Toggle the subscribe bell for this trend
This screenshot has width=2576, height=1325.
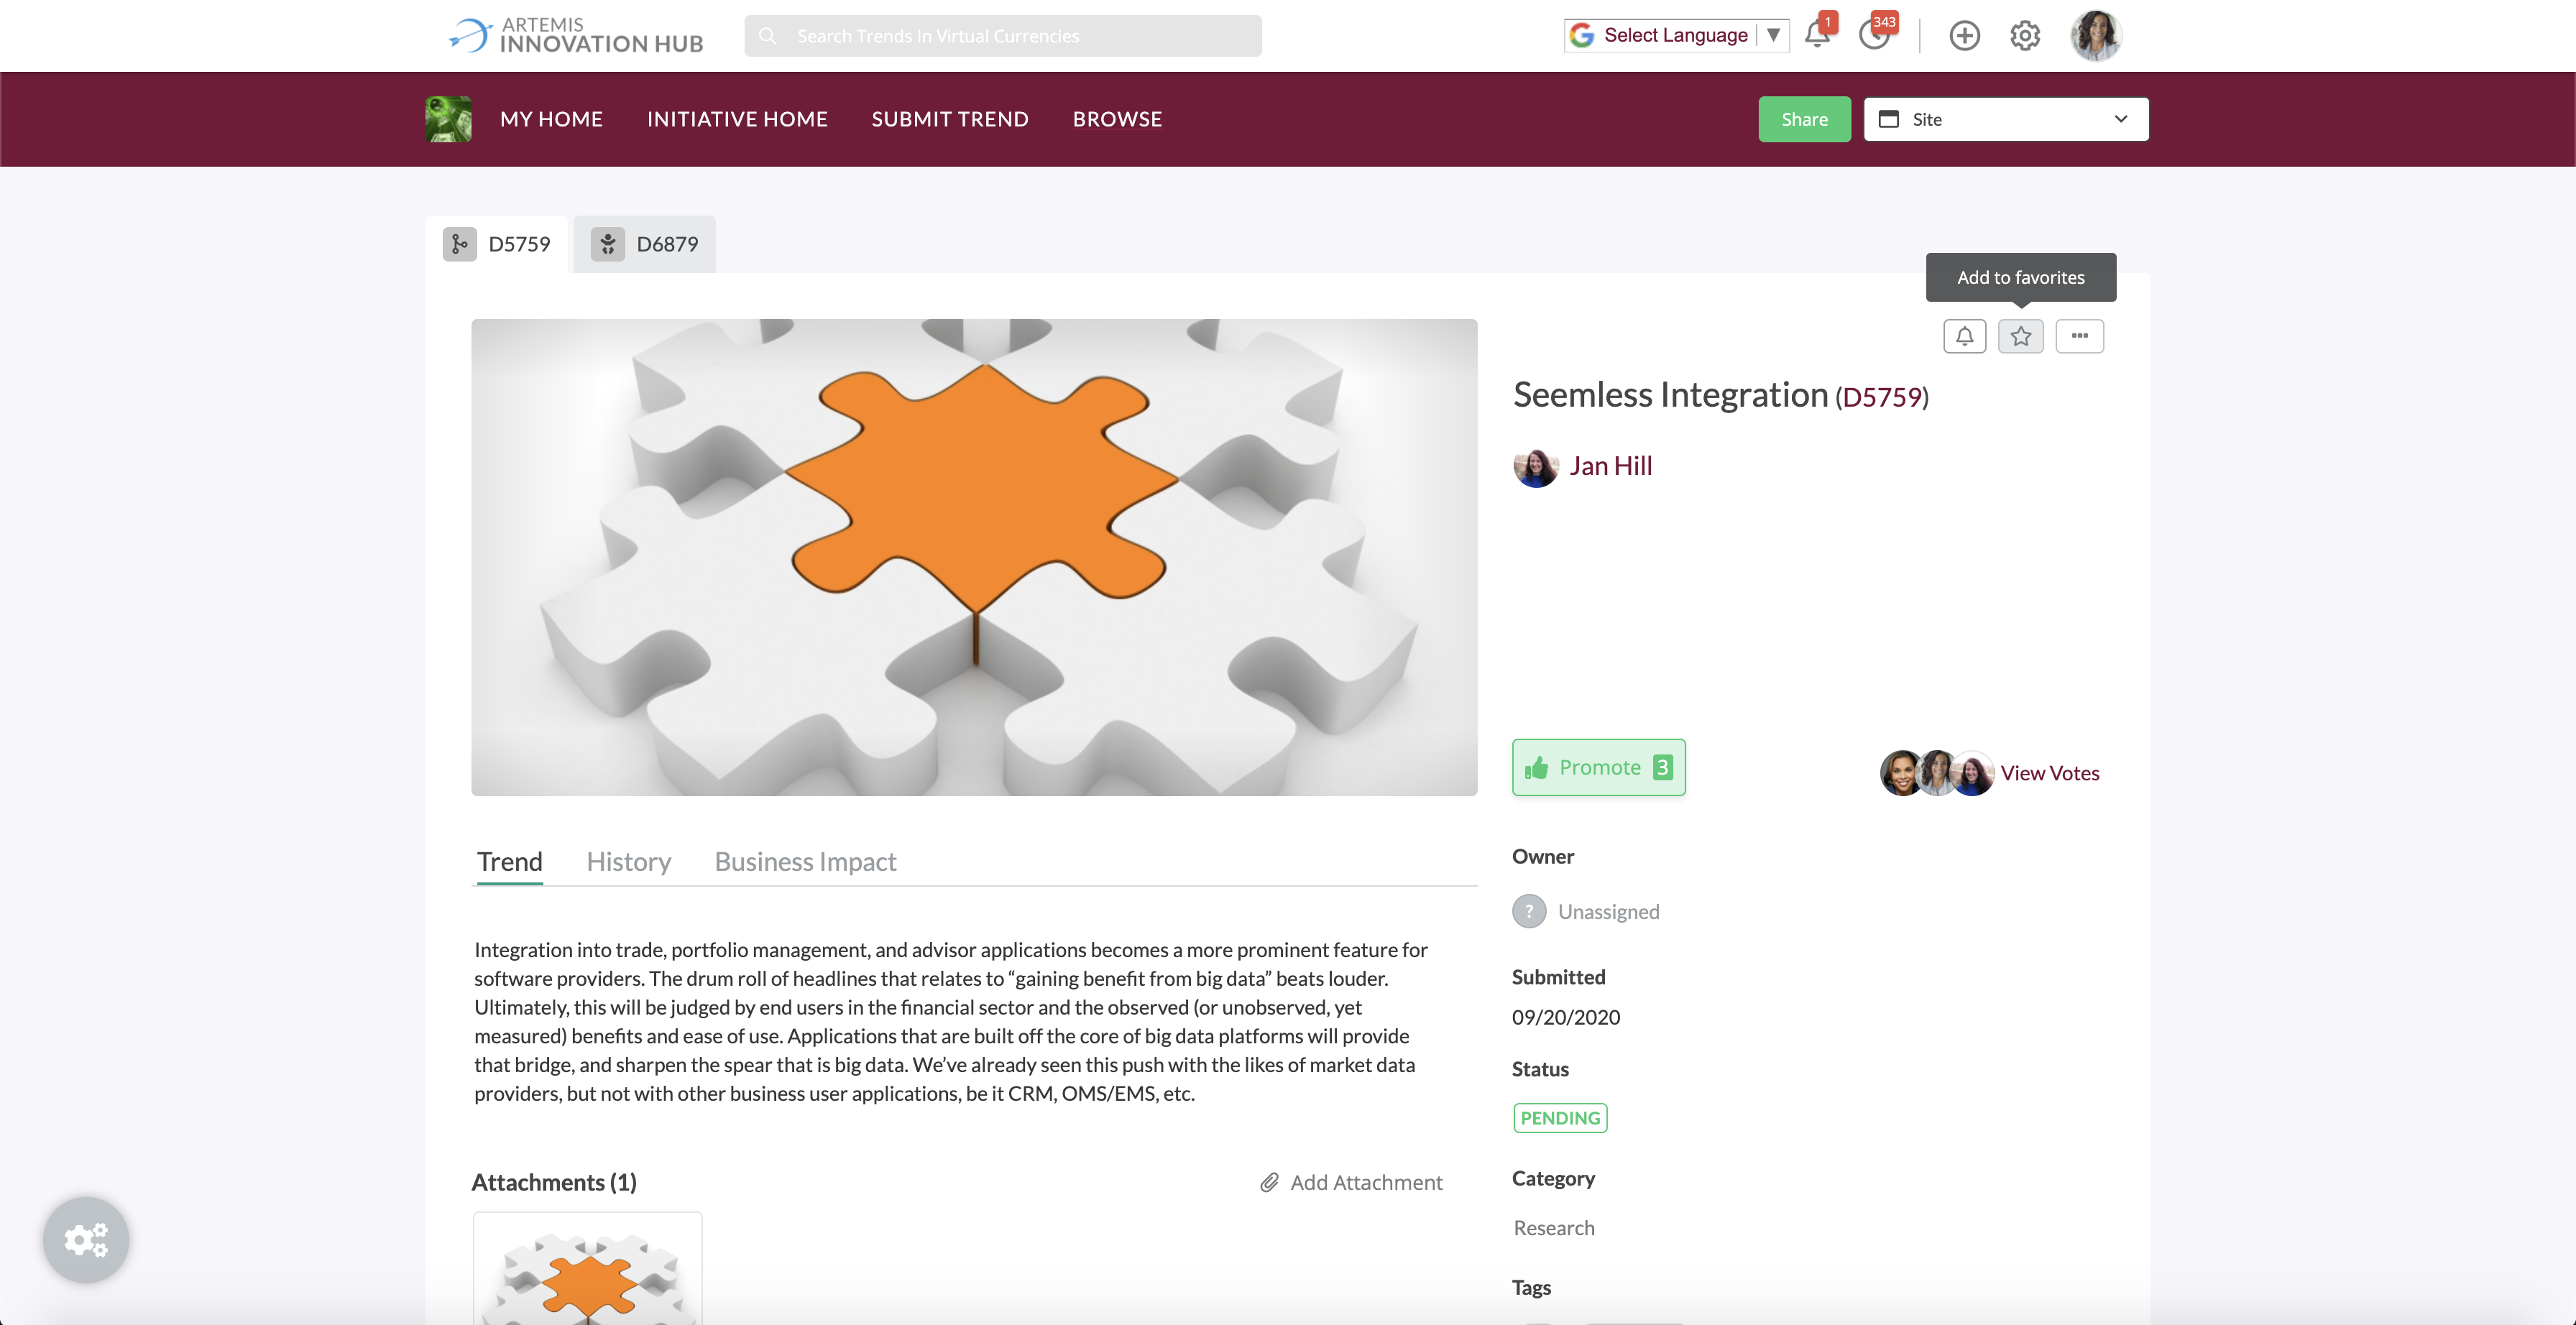[x=1964, y=336]
